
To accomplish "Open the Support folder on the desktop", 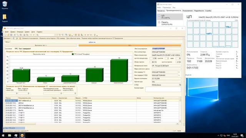I will point(5,18).
